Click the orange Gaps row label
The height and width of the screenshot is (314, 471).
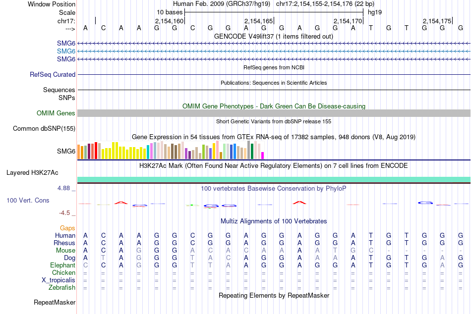[x=67, y=228]
